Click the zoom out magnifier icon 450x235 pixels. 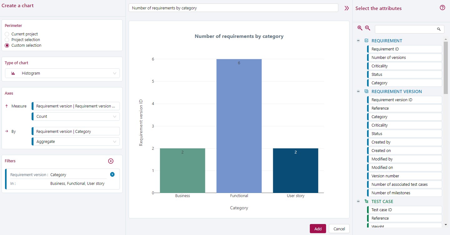[x=367, y=28]
